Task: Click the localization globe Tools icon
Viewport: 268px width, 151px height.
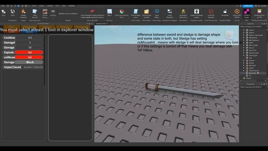Action: pyautogui.click(x=13, y=11)
